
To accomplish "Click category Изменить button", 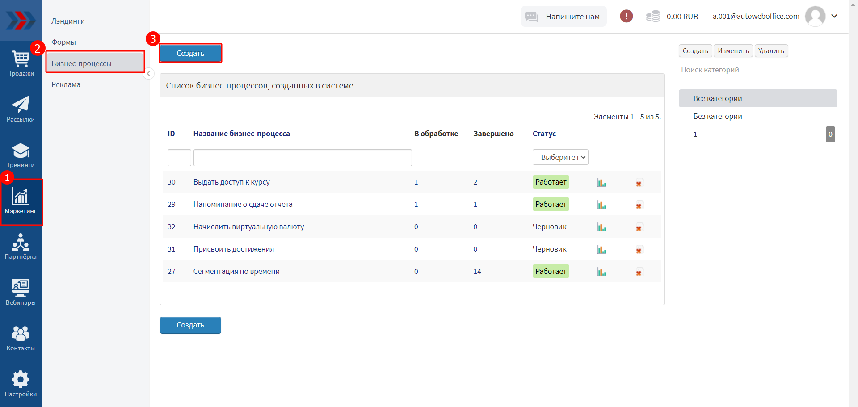I will pos(733,50).
